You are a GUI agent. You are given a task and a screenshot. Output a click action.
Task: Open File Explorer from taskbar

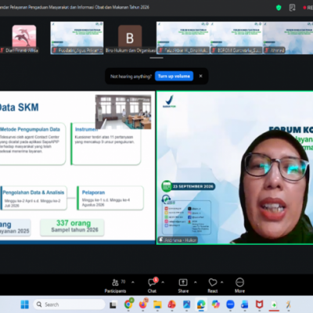[157, 304]
